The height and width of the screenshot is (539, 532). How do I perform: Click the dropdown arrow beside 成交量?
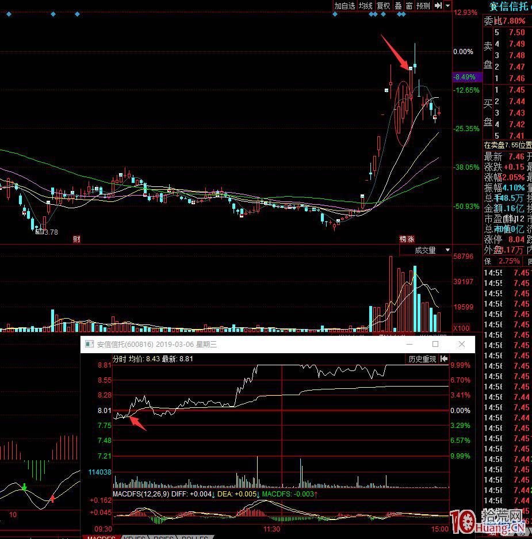tap(447, 250)
